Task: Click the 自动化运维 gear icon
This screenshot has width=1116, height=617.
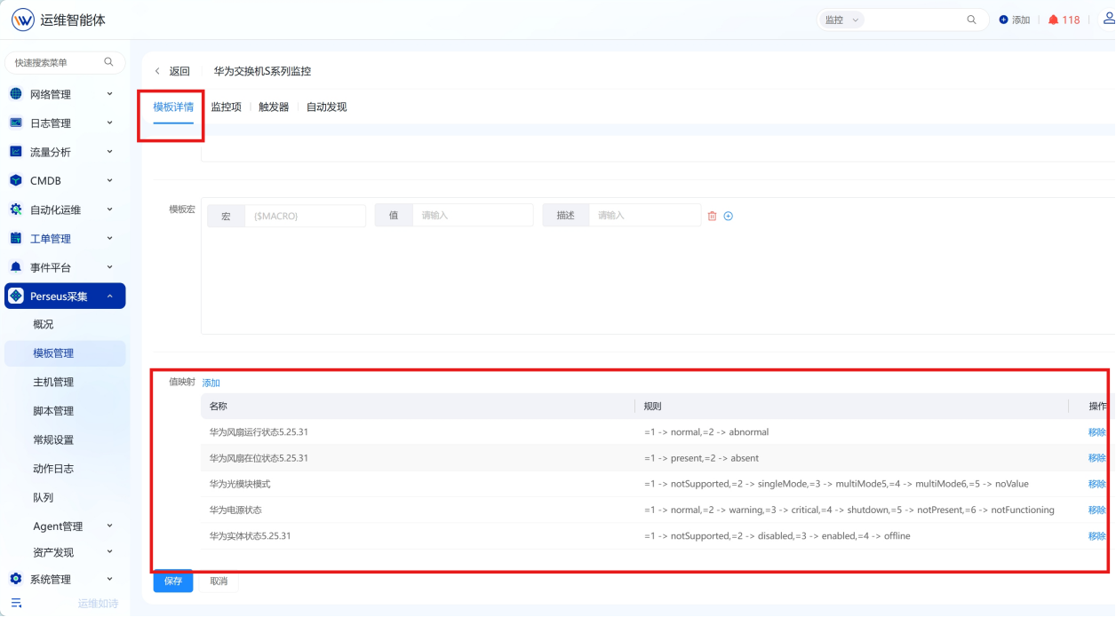Action: point(16,210)
